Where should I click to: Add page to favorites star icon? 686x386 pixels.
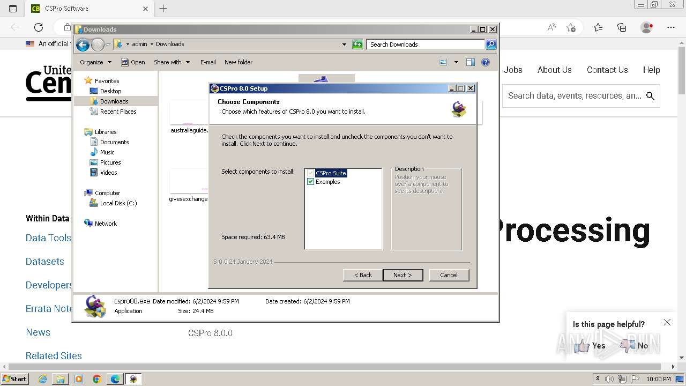571,27
